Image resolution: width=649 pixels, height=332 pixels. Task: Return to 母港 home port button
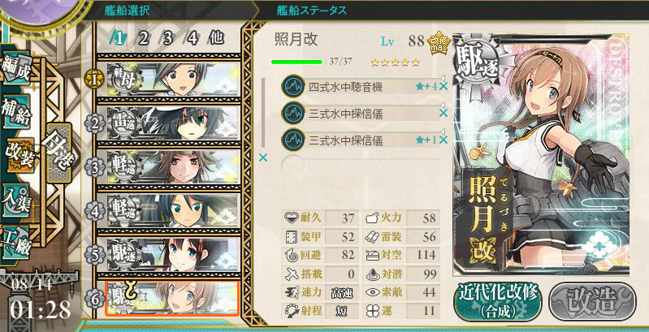tap(59, 153)
